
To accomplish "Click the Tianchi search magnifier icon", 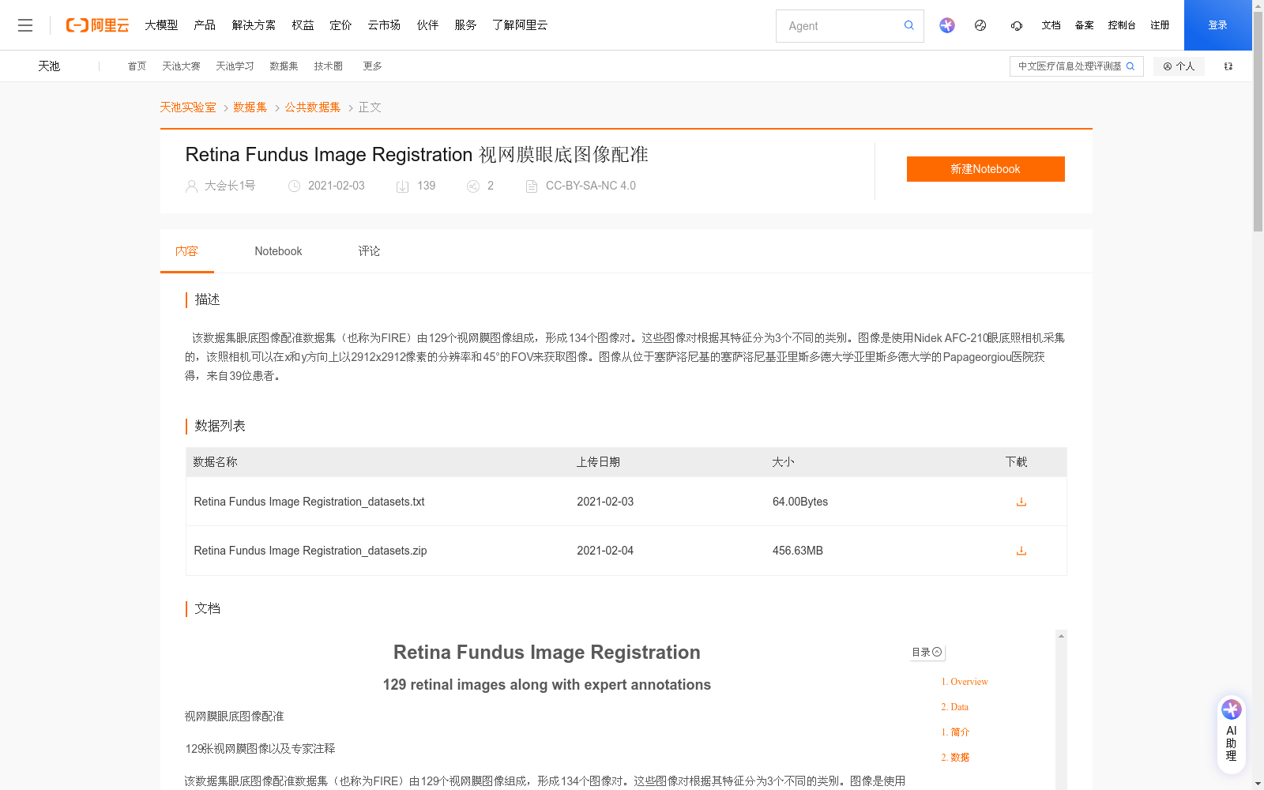I will coord(1130,66).
